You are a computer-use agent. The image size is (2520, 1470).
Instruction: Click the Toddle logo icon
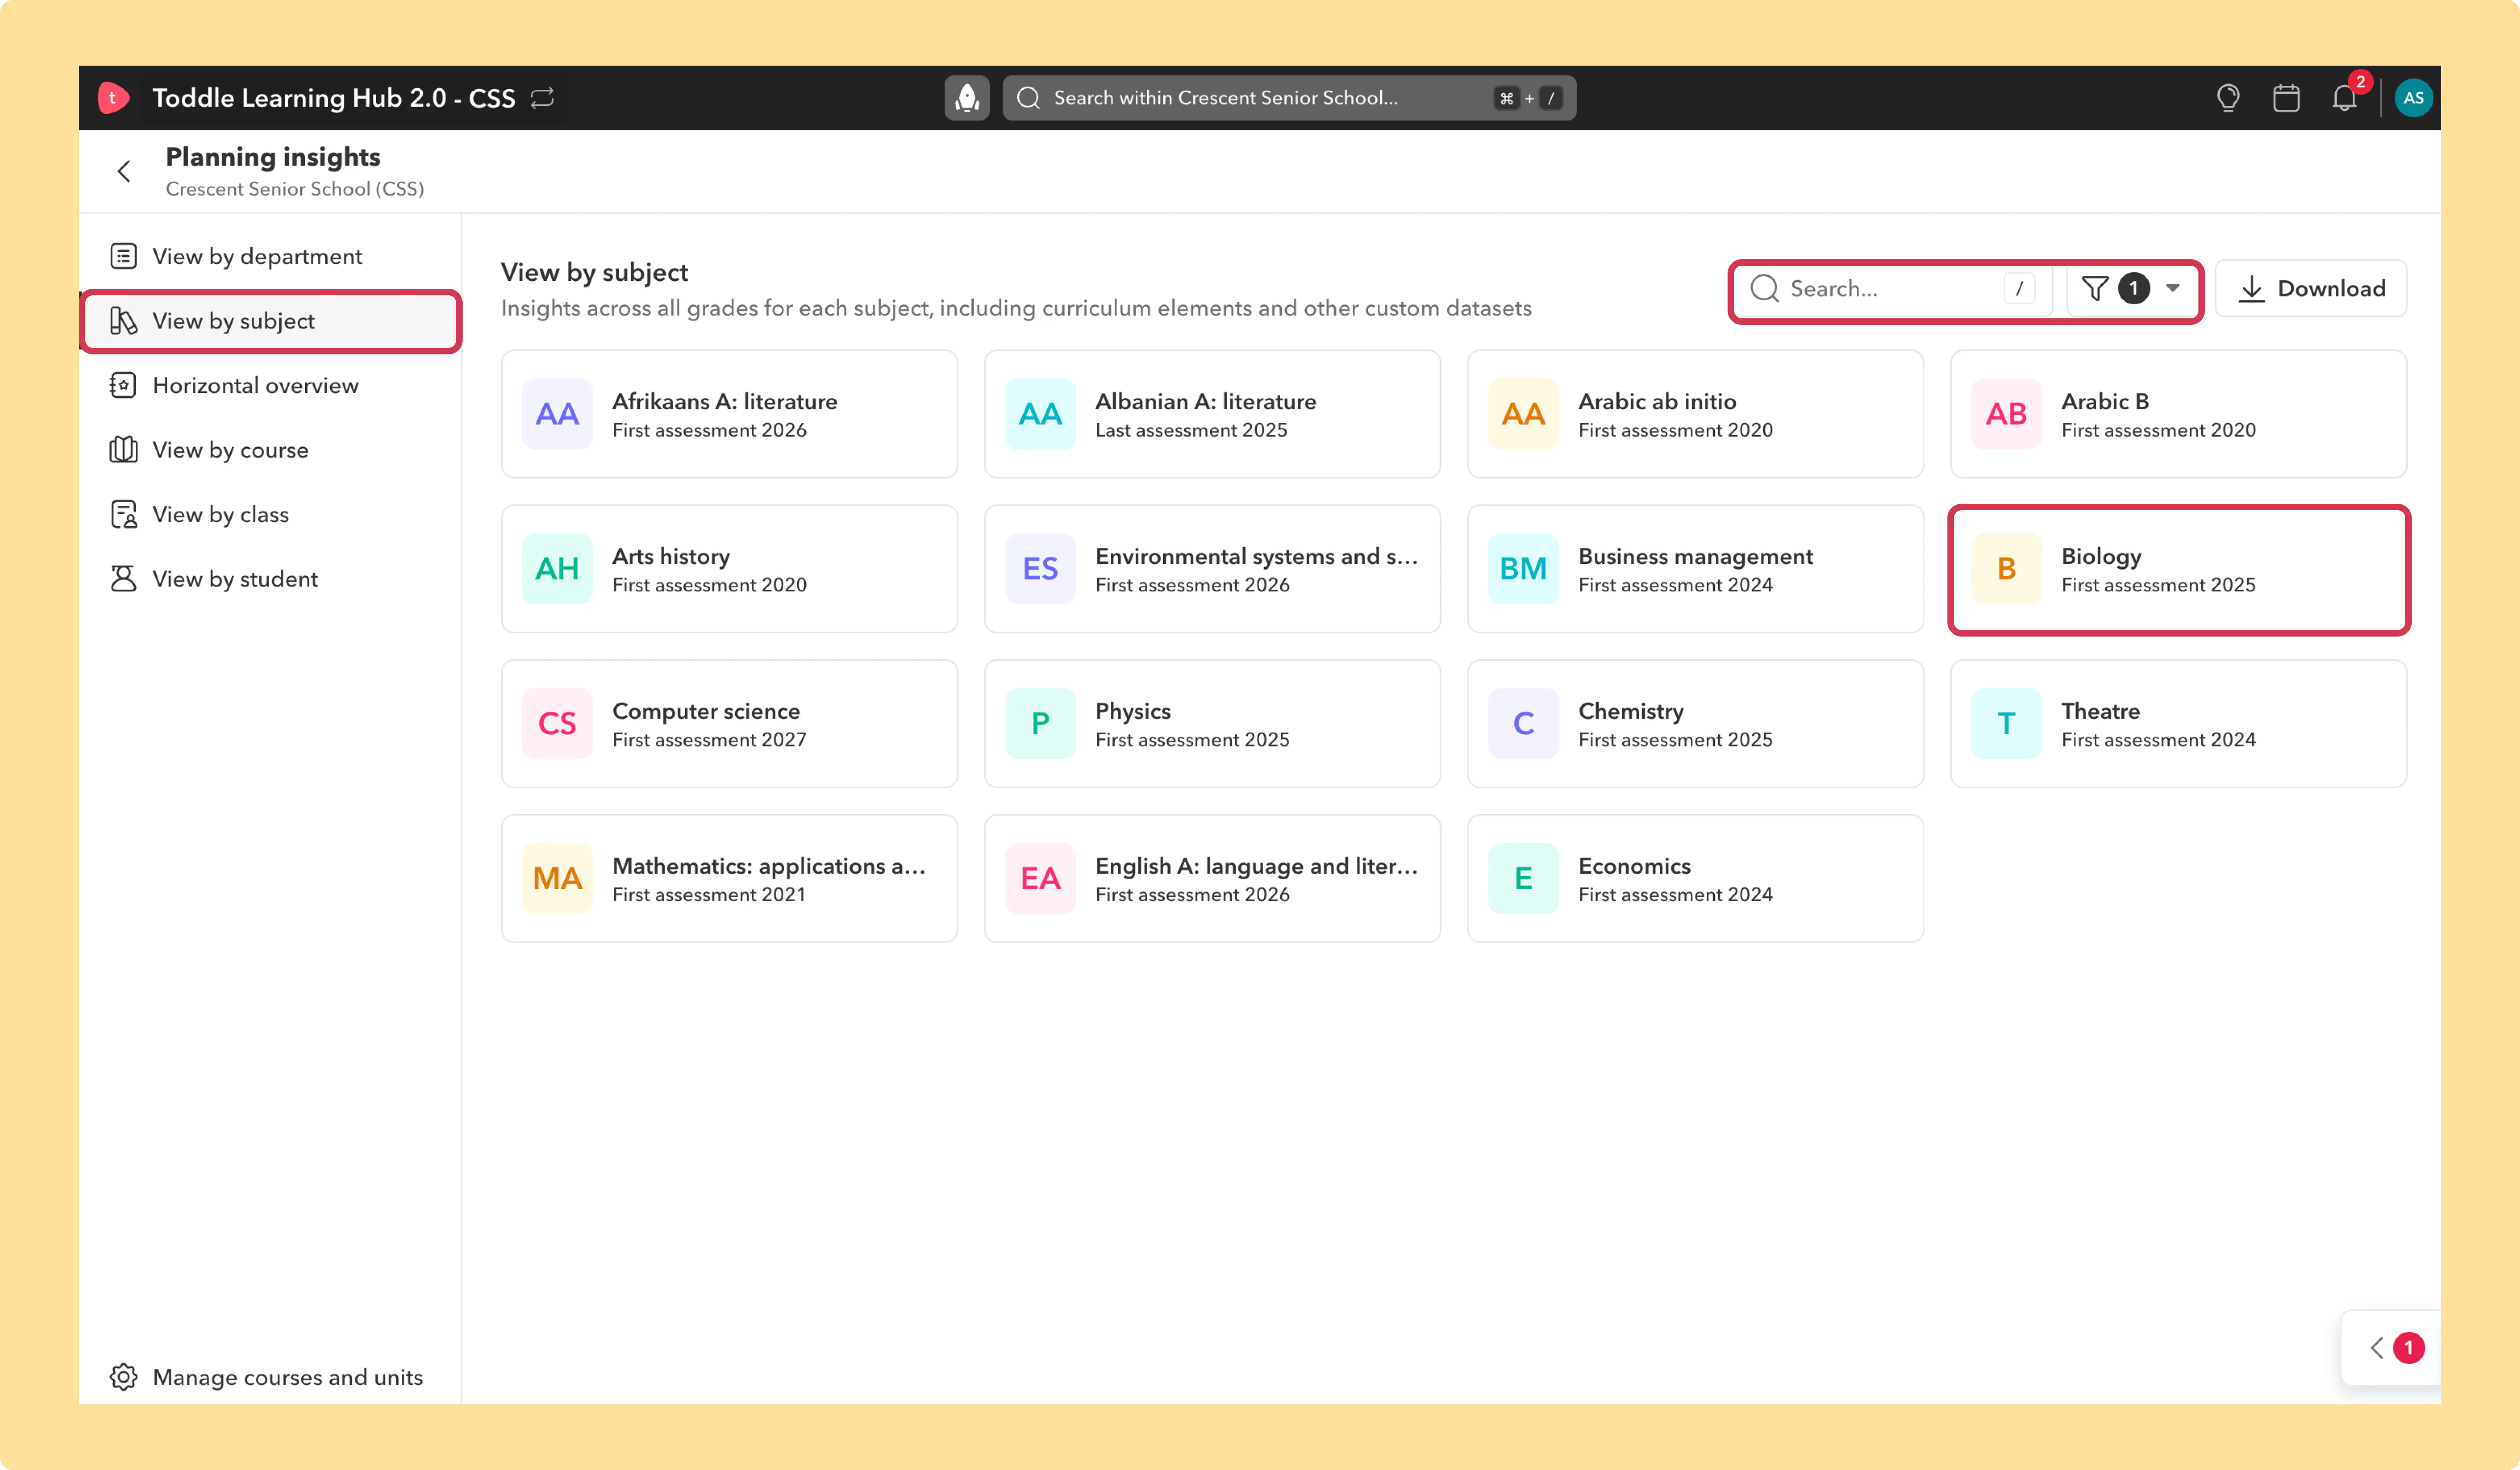[113, 98]
